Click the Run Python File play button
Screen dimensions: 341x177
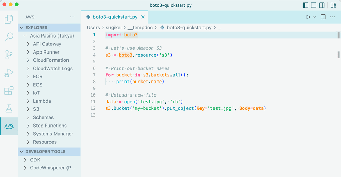[308, 17]
